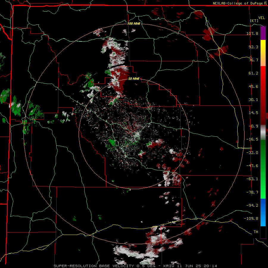
Task: Select the -109.8 velocity scale value
Action: pos(251,219)
